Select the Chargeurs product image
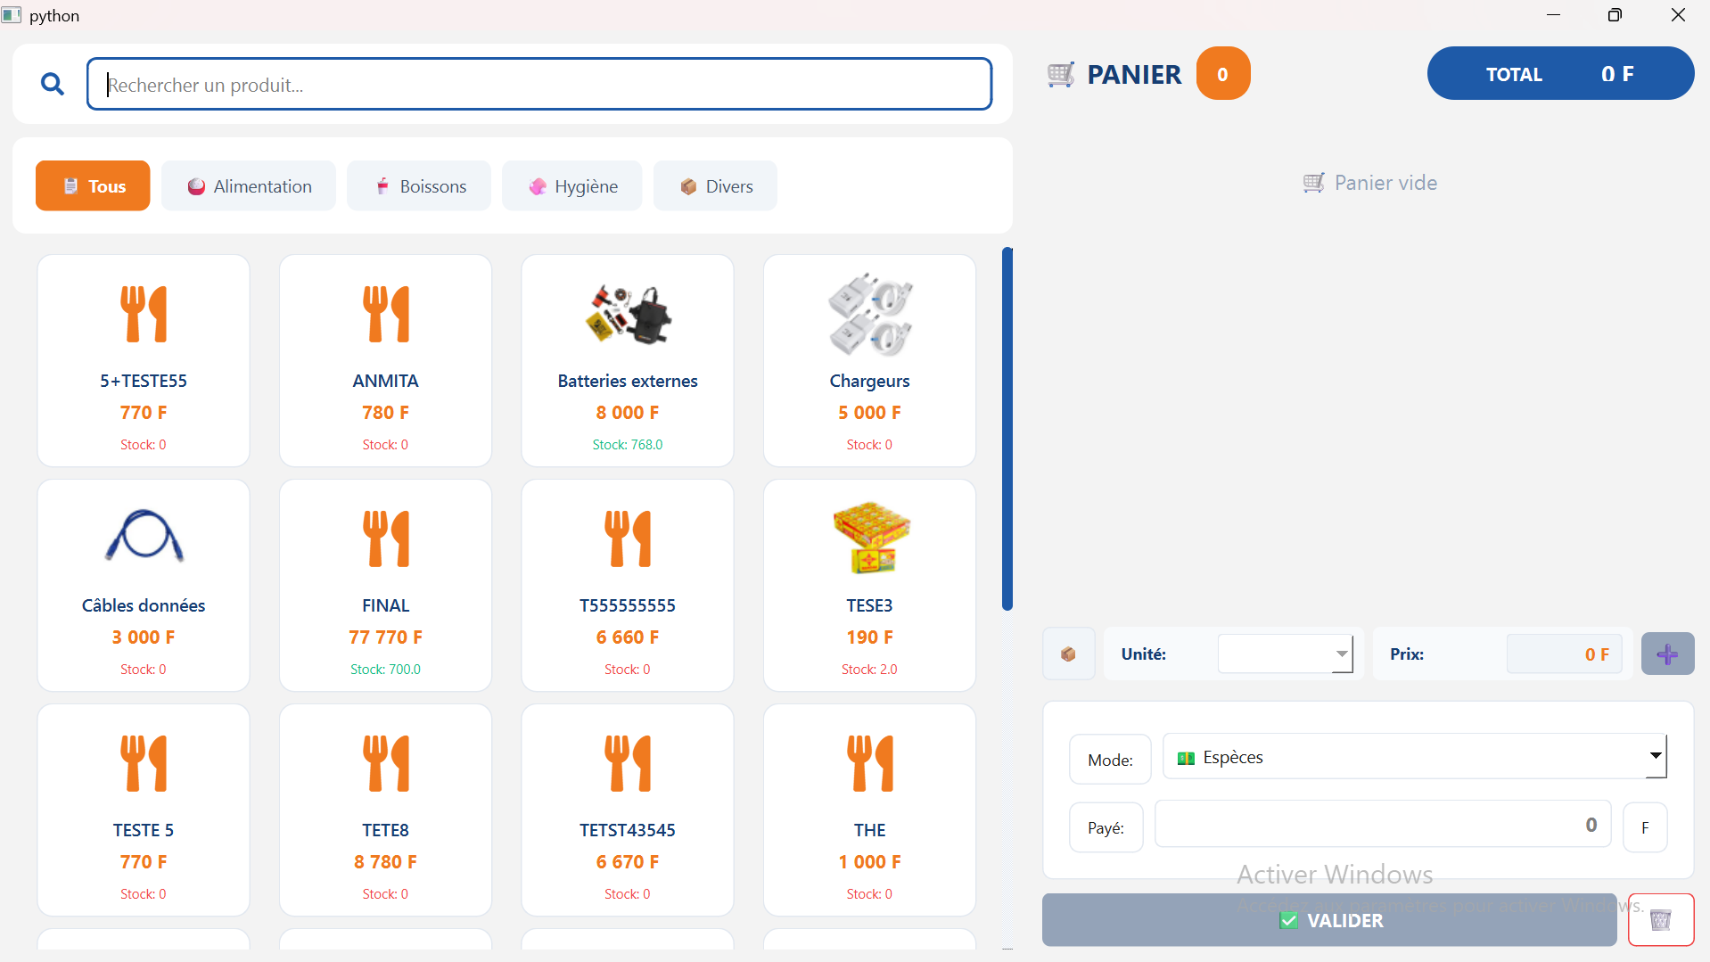The image size is (1710, 962). [x=869, y=315]
